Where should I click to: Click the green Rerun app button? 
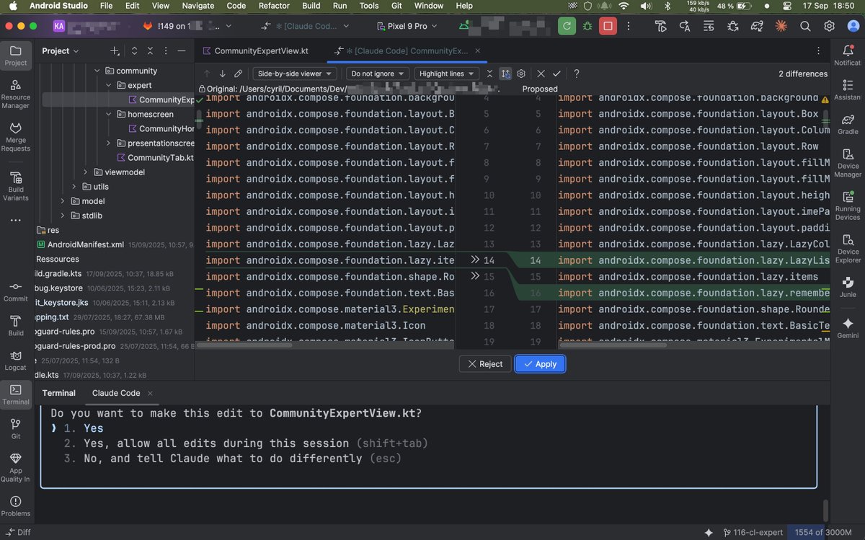point(567,26)
